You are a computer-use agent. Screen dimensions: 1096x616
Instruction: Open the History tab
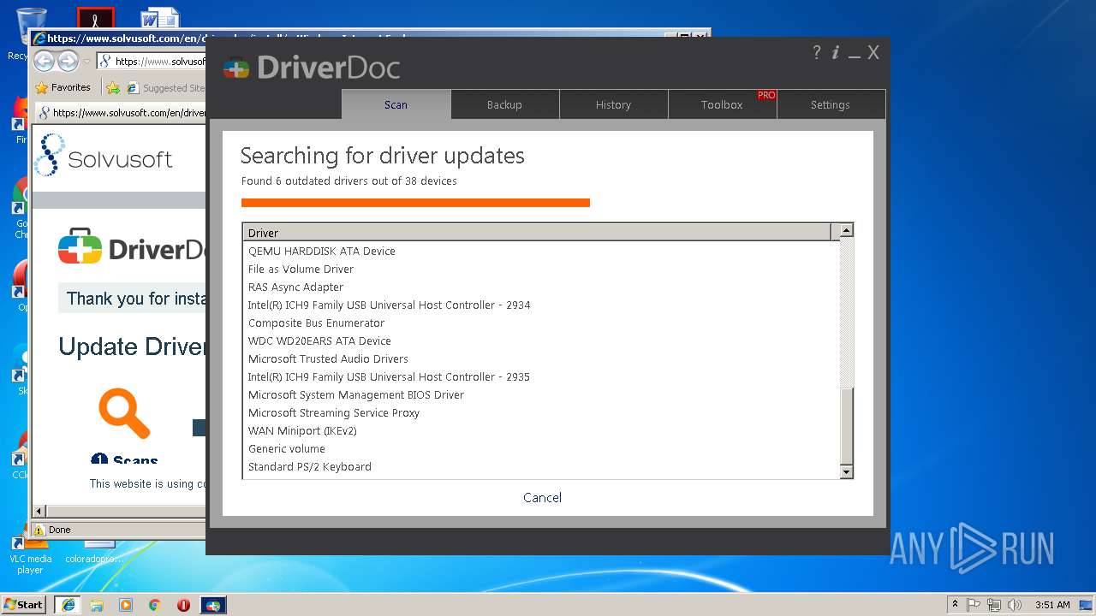[613, 104]
